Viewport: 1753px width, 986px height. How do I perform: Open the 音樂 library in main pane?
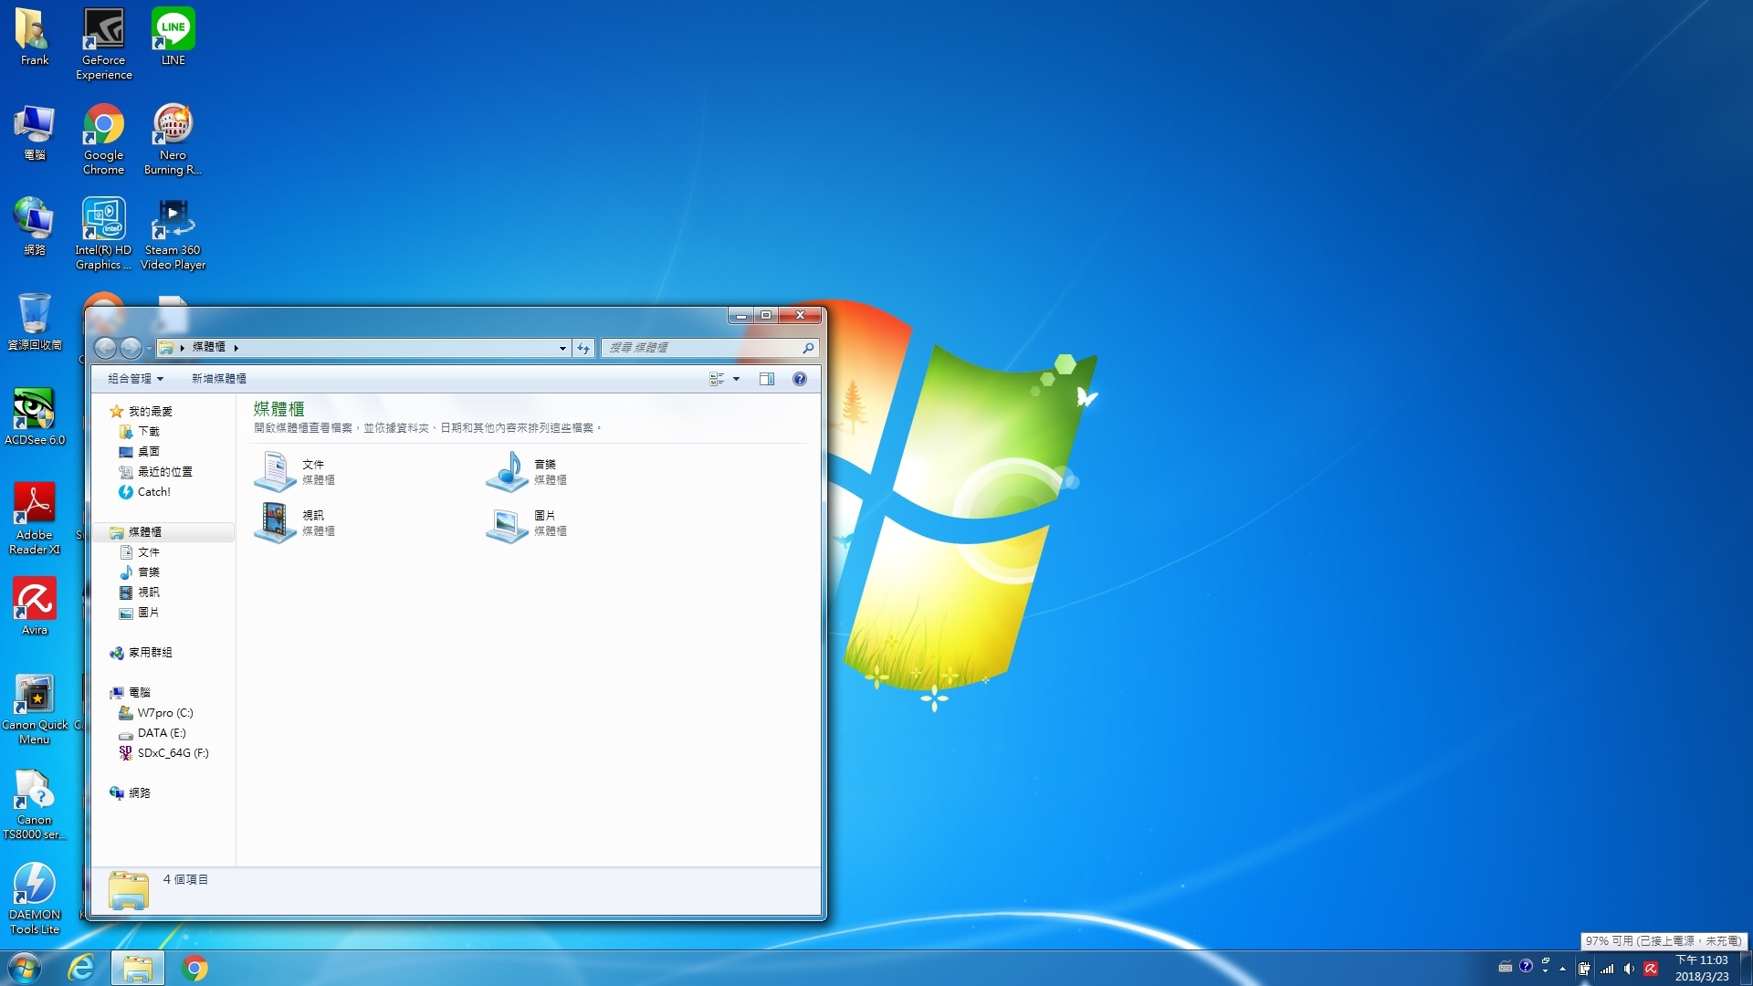527,471
